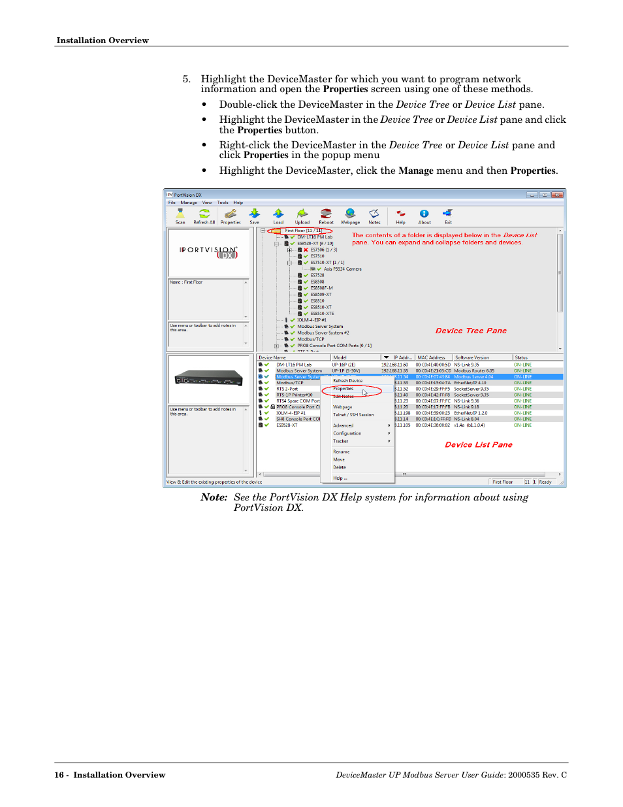This screenshot has width=623, height=807.
Task: Choose Telnet / SSH Session entry
Action: point(353,415)
